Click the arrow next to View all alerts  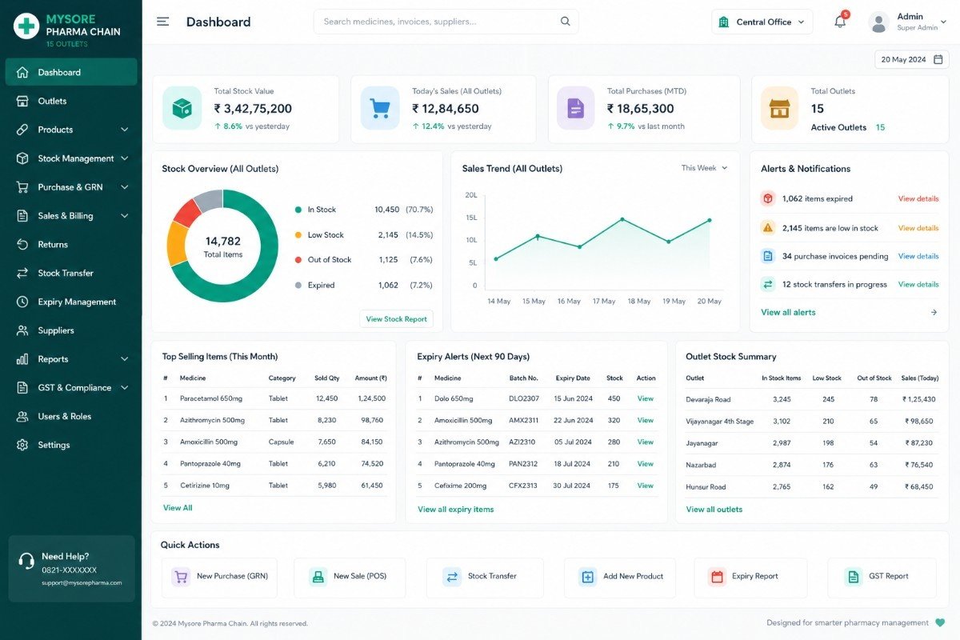[x=934, y=312]
